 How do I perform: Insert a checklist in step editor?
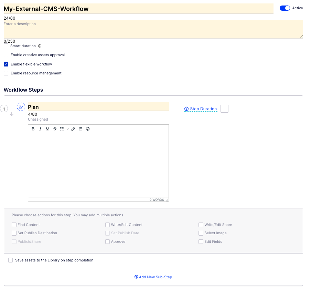coord(81,129)
